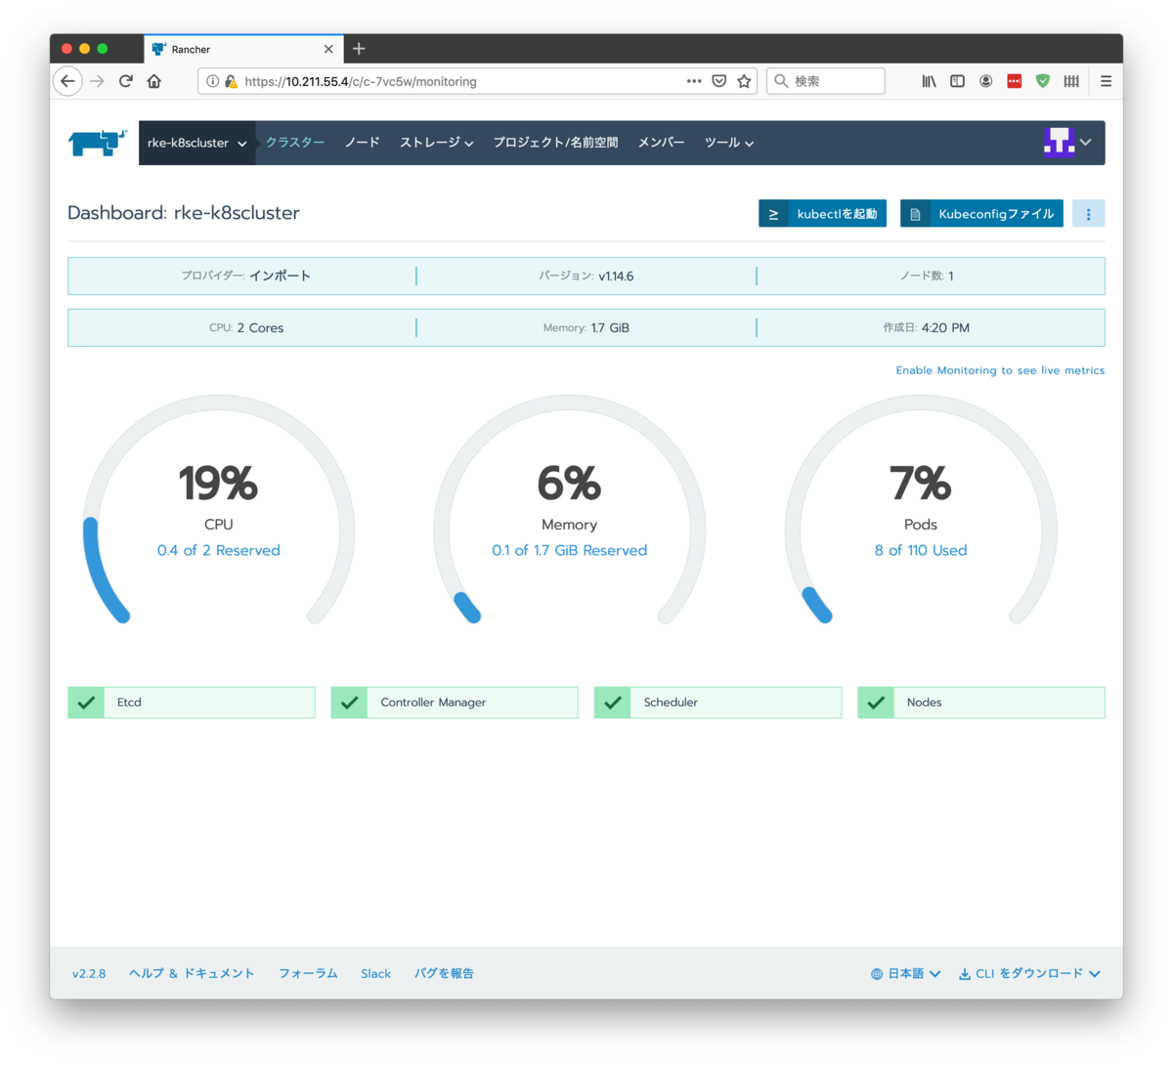The width and height of the screenshot is (1173, 1065).
Task: Go to the ノード tab
Action: [x=362, y=143]
